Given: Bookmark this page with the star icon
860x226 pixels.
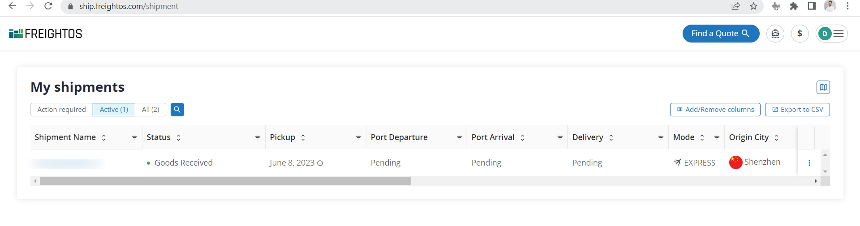Looking at the screenshot, I should click(754, 6).
